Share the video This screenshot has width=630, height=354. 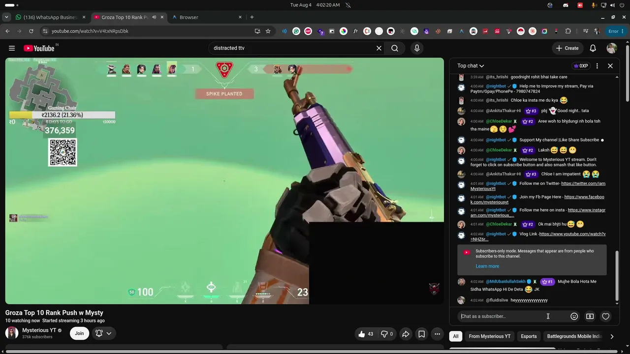[x=406, y=334]
